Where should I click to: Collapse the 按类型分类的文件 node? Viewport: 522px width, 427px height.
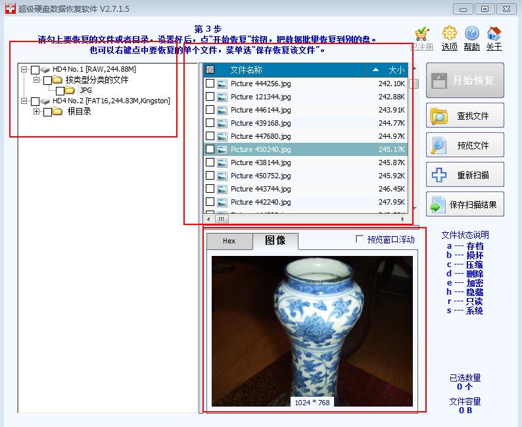[x=36, y=80]
